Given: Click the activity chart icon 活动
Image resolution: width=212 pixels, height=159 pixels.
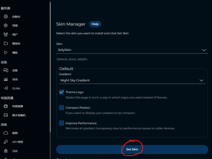Looking at the screenshot, I should (x=6, y=79).
